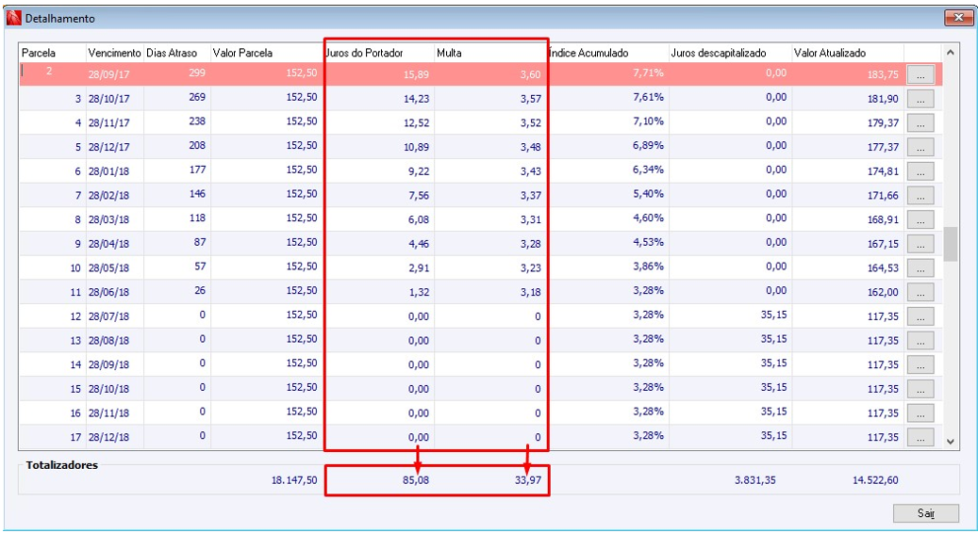Click juros do portador value 12,52

click(x=416, y=123)
